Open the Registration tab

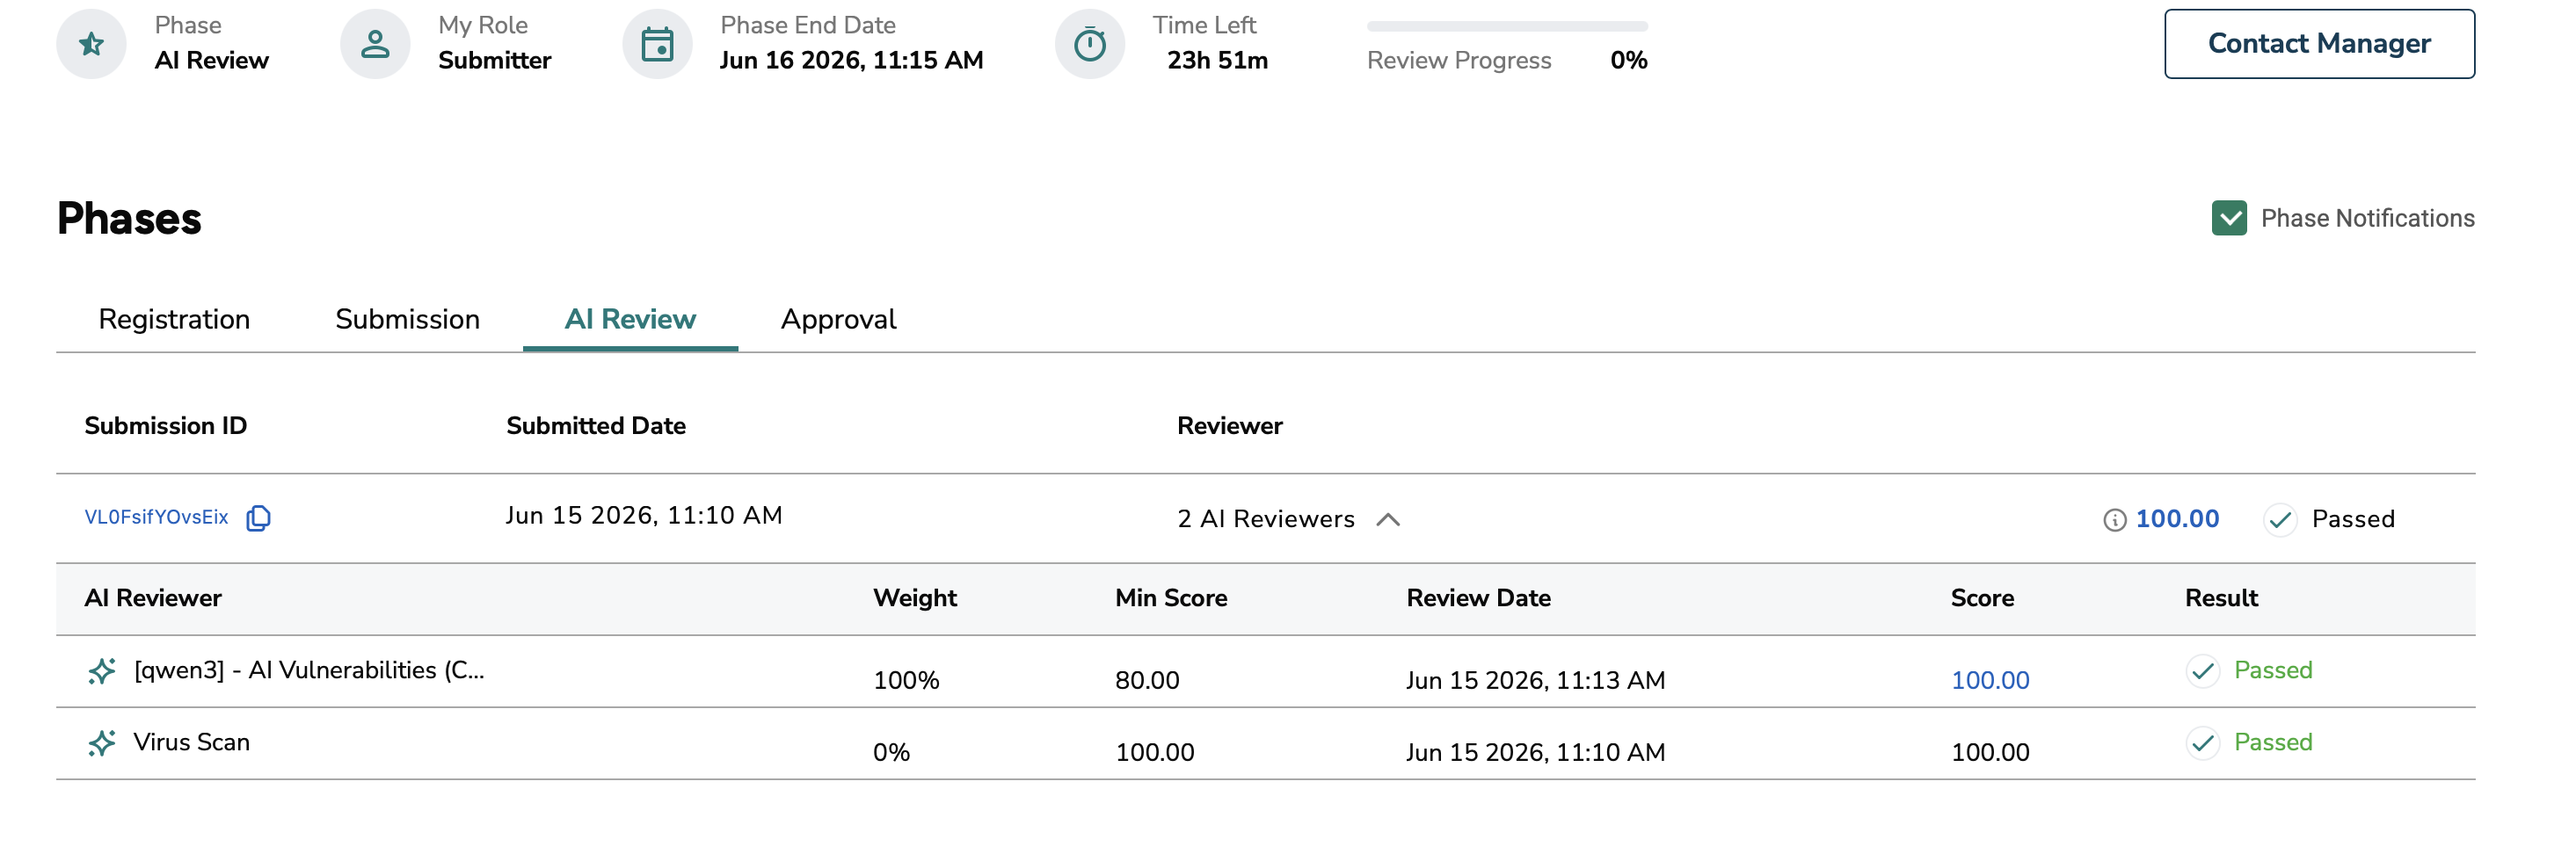[174, 320]
